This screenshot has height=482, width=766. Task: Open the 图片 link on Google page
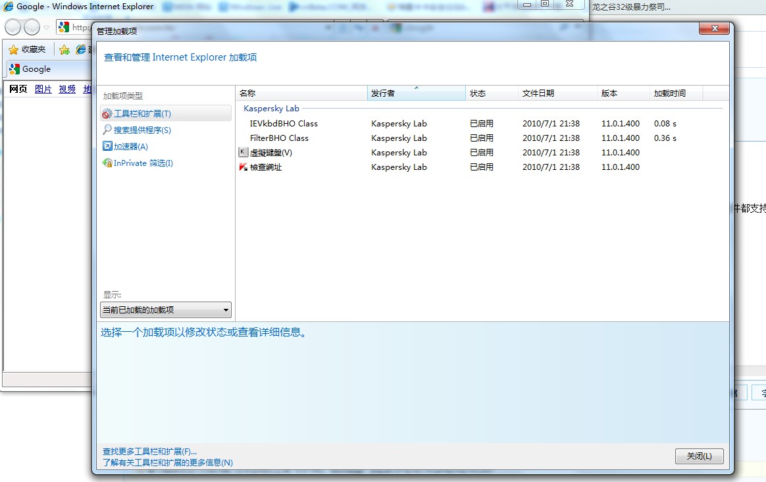tap(43, 89)
